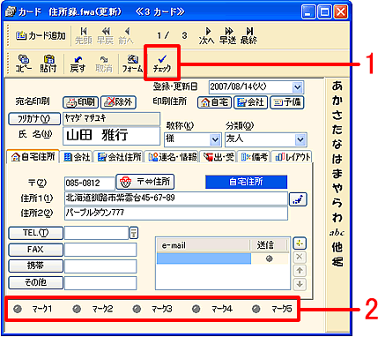Viewport: 378px width, 337px height.
Task: Switch to the 会社 tab
Action: coord(77,157)
